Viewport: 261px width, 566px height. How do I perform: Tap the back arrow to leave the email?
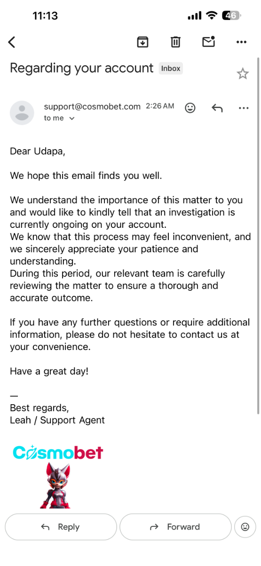[x=12, y=42]
